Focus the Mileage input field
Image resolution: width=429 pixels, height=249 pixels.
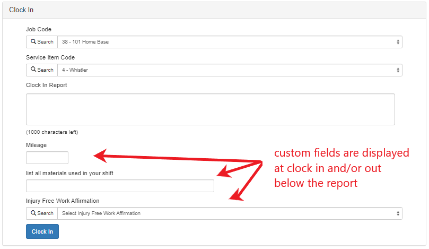(x=47, y=158)
